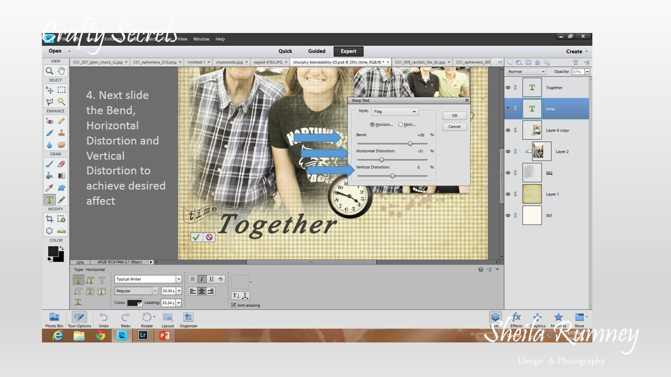Click the Bend slider handle
Image resolution: width=671 pixels, height=377 pixels.
tap(410, 143)
